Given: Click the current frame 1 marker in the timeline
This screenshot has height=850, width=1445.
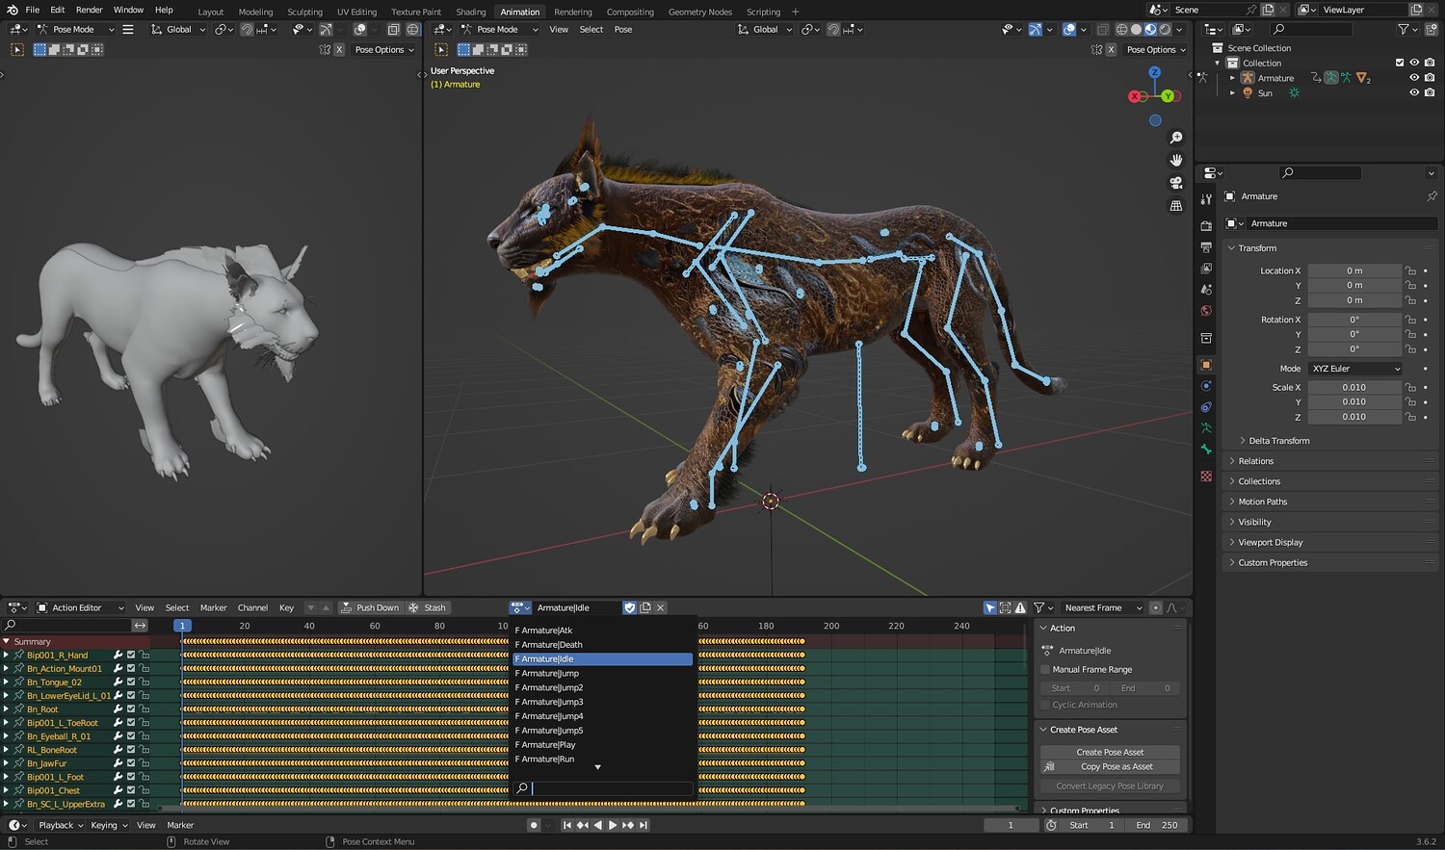Looking at the screenshot, I should pyautogui.click(x=181, y=626).
